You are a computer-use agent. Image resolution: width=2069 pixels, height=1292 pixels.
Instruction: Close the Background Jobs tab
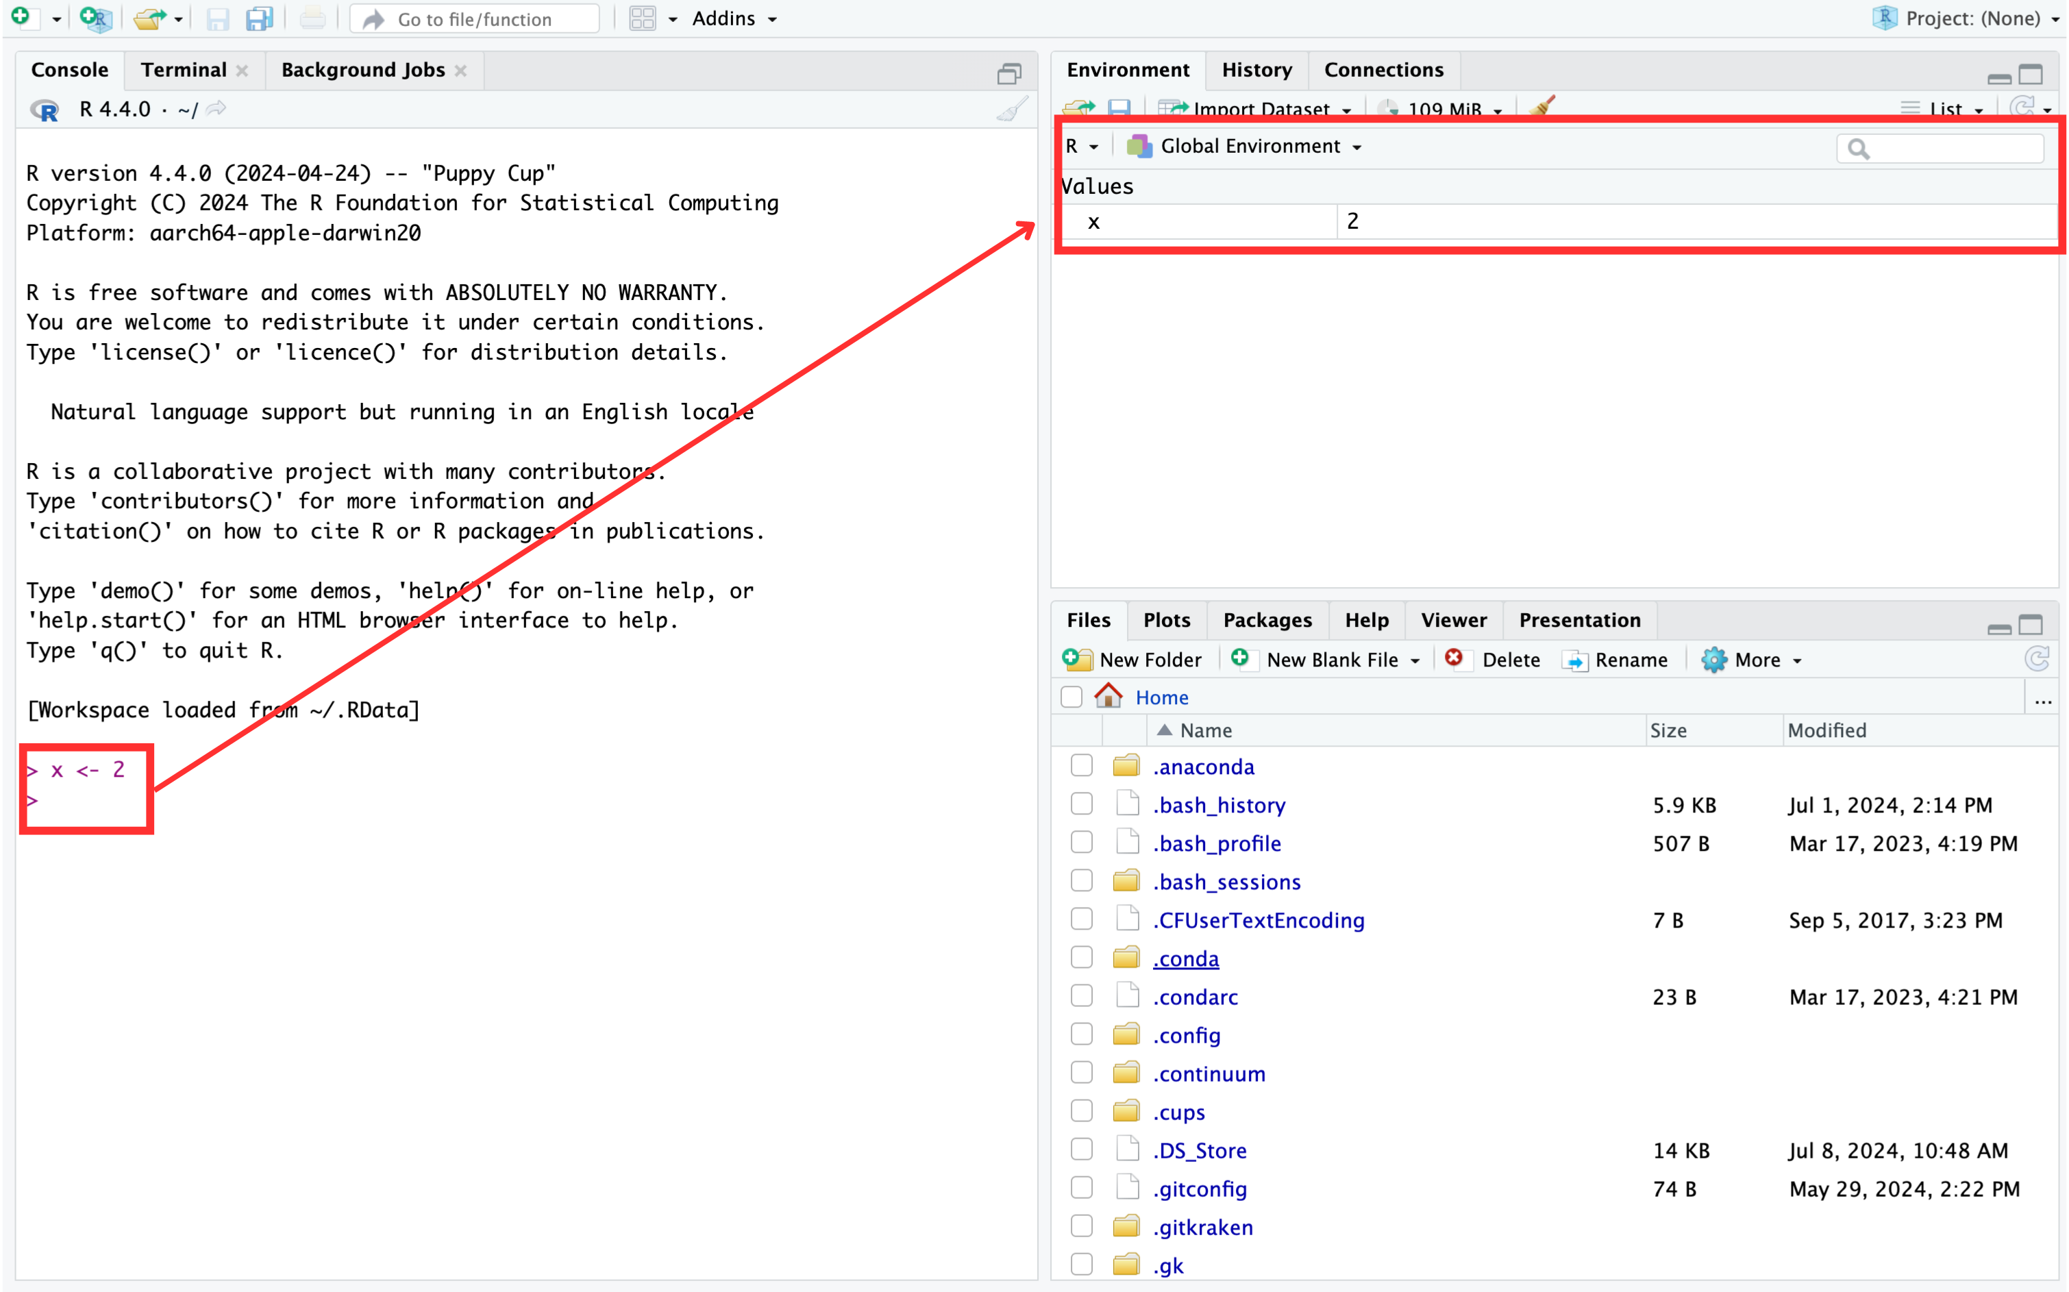click(x=460, y=70)
